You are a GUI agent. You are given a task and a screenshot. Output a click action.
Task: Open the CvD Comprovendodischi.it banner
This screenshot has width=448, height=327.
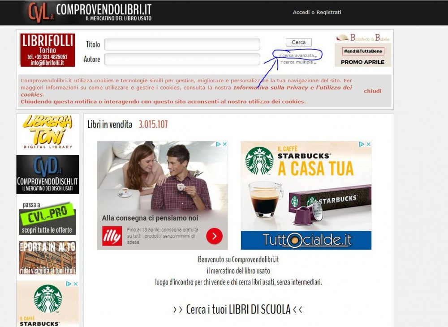pyautogui.click(x=47, y=174)
